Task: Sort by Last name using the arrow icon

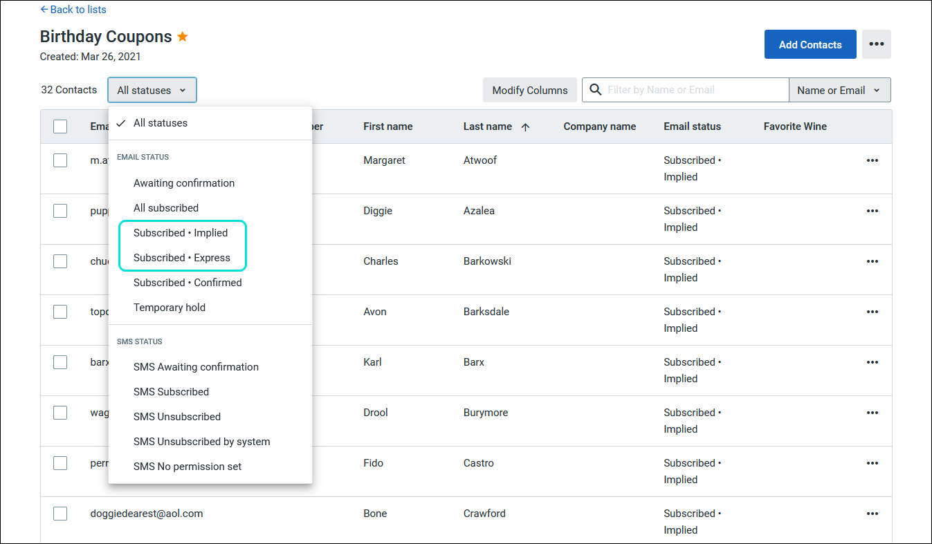Action: point(525,126)
